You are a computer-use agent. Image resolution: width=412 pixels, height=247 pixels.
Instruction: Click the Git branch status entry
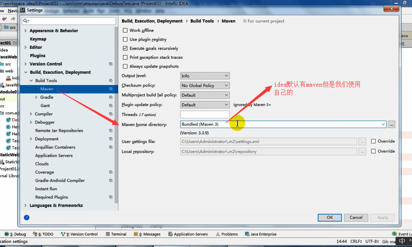[x=389, y=241]
